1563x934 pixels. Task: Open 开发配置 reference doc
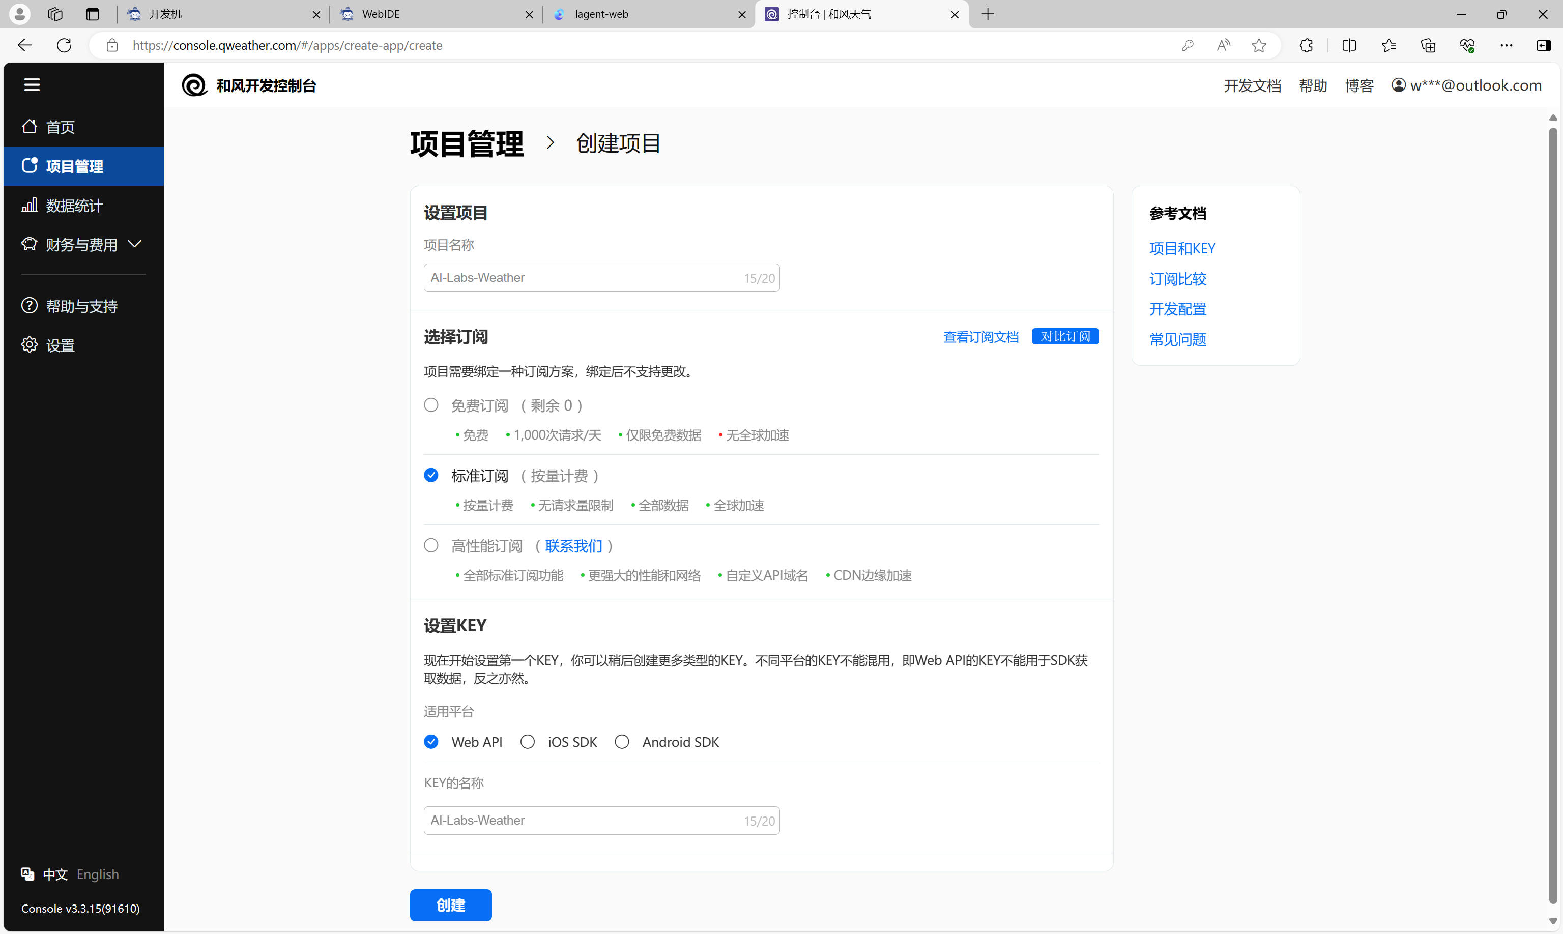(1178, 309)
